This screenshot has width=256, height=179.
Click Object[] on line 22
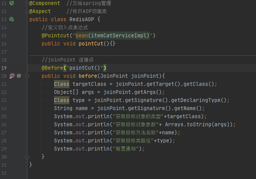tap(66, 92)
